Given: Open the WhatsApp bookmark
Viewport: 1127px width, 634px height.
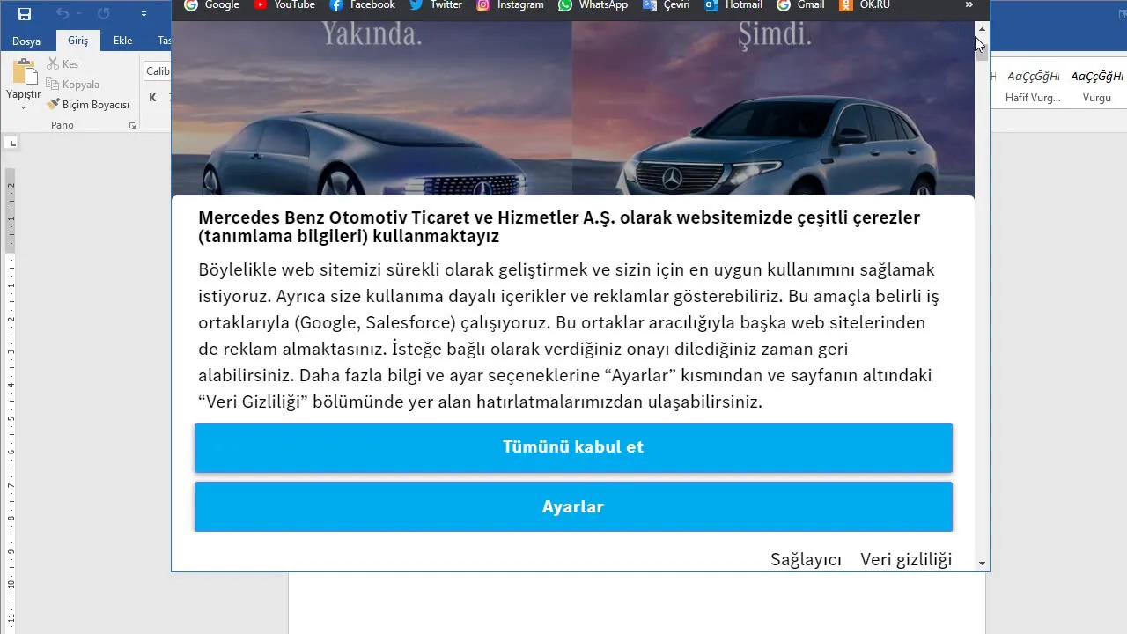Looking at the screenshot, I should [x=593, y=4].
